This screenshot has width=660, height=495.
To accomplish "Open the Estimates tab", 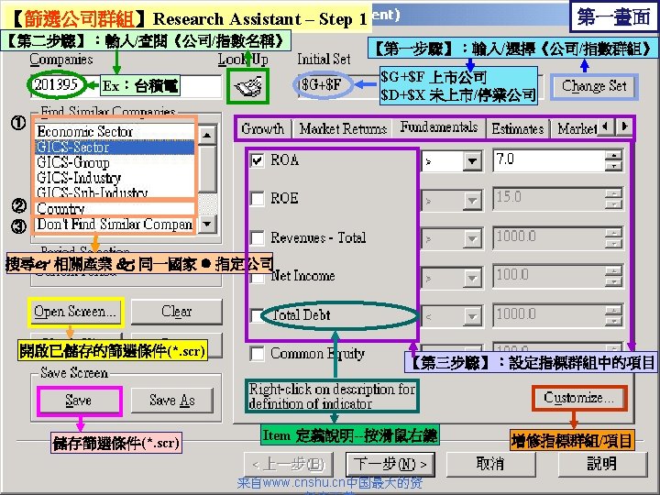I will pyautogui.click(x=518, y=128).
